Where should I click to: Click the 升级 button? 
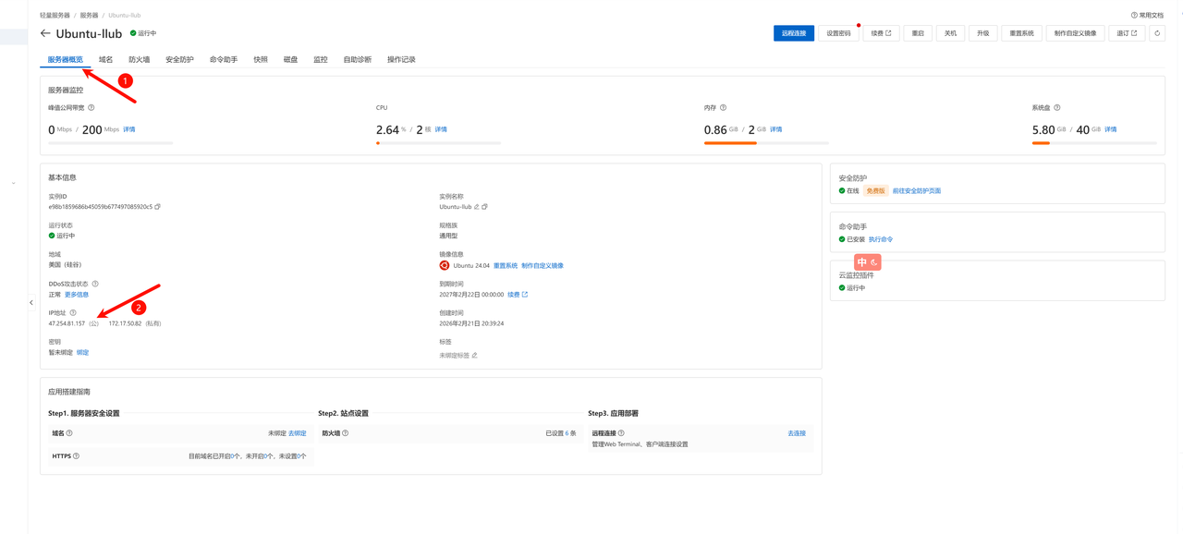(x=983, y=33)
